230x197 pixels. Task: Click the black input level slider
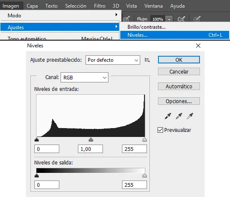pyautogui.click(x=36, y=140)
